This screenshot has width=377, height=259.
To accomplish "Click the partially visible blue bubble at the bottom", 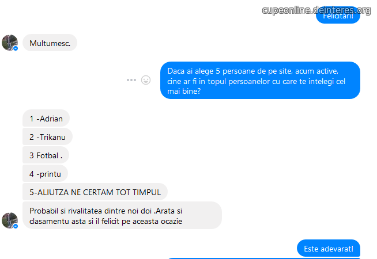I will (x=263, y=258).
